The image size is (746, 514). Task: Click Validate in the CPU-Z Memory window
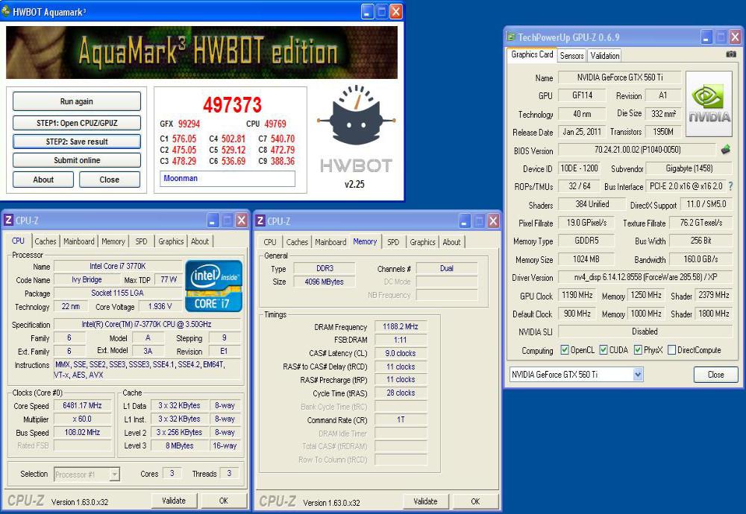425,501
